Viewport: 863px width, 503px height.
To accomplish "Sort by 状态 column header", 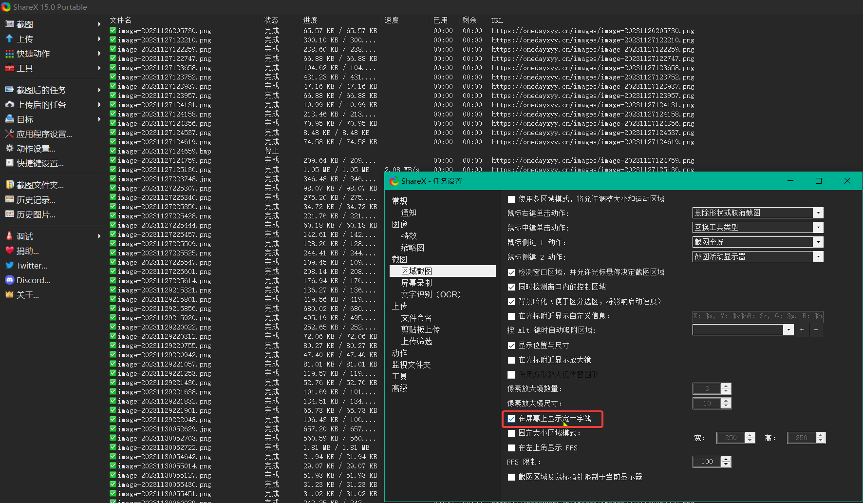I will click(x=271, y=20).
